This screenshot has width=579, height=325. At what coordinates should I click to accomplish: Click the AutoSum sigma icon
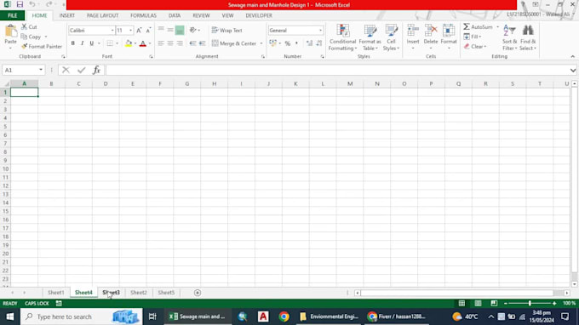point(467,26)
